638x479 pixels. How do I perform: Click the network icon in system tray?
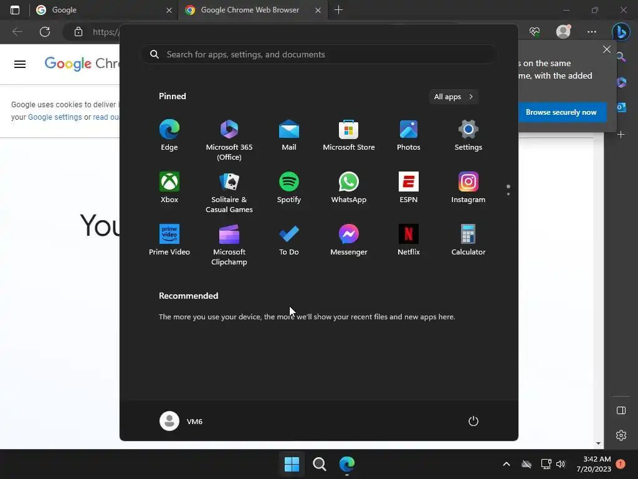546,464
